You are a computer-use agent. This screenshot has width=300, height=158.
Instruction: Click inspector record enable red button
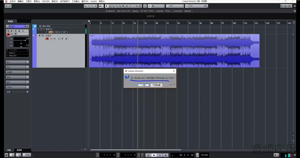pos(8,34)
